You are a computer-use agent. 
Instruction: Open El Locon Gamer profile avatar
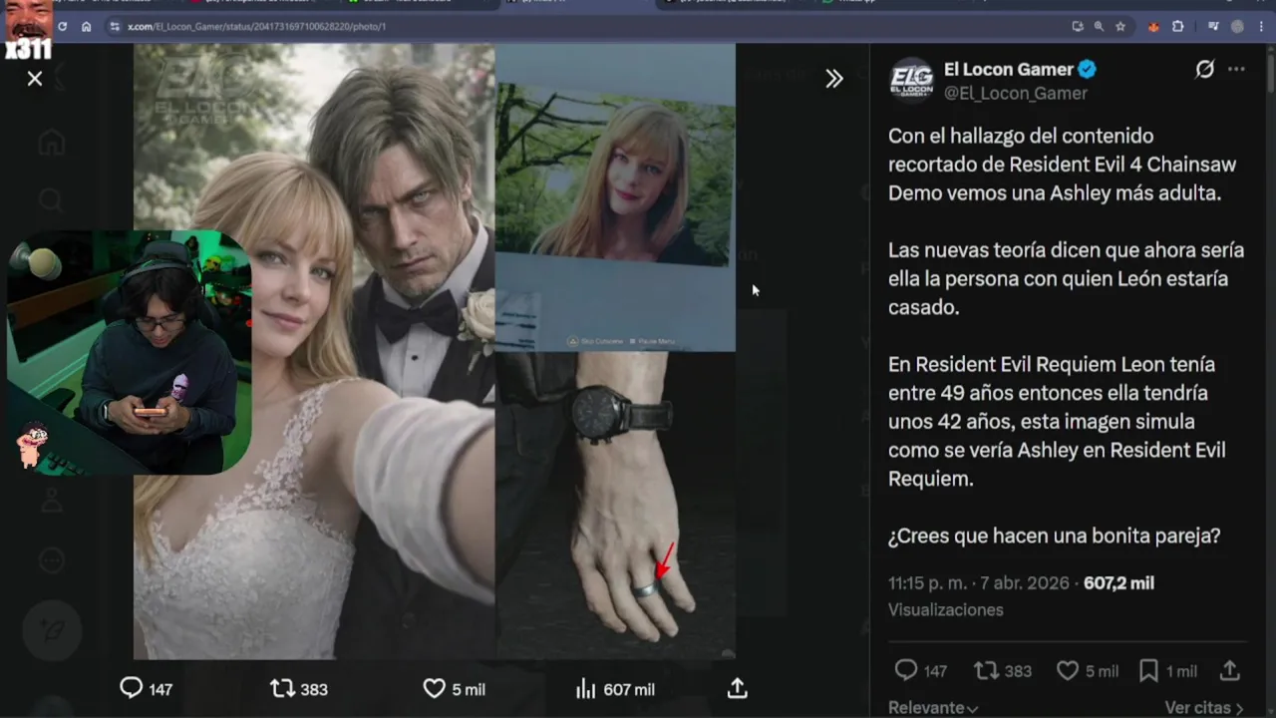point(911,81)
